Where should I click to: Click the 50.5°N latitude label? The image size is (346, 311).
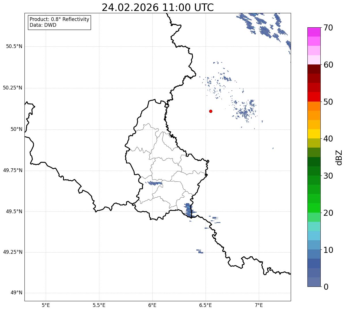coord(14,47)
